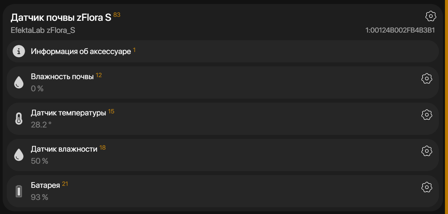Click the 93 % battery value
448x214 pixels.
[39, 197]
